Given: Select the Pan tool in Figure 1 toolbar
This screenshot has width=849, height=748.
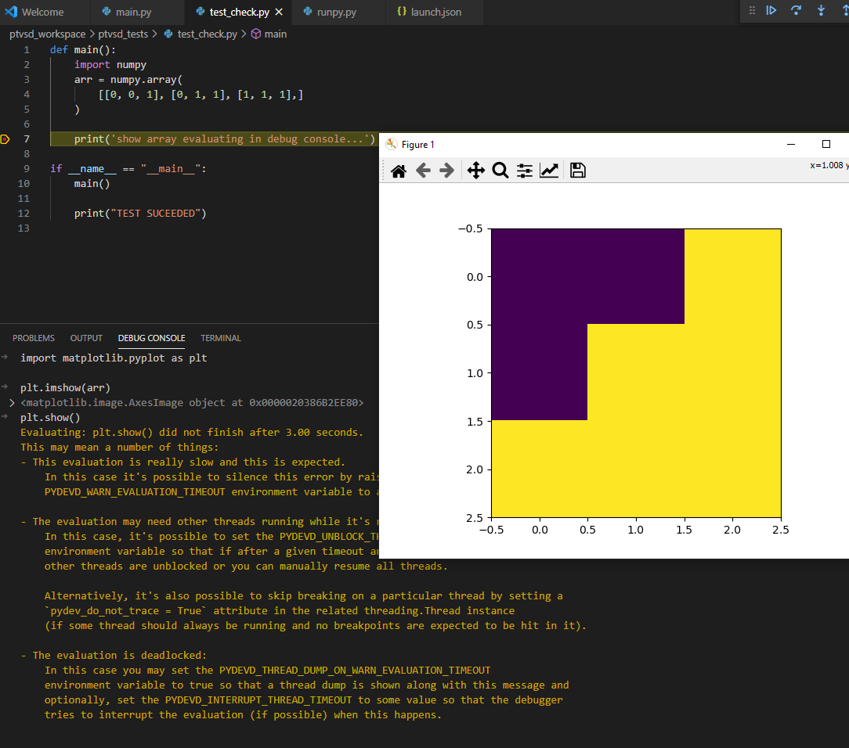Looking at the screenshot, I should click(x=475, y=170).
